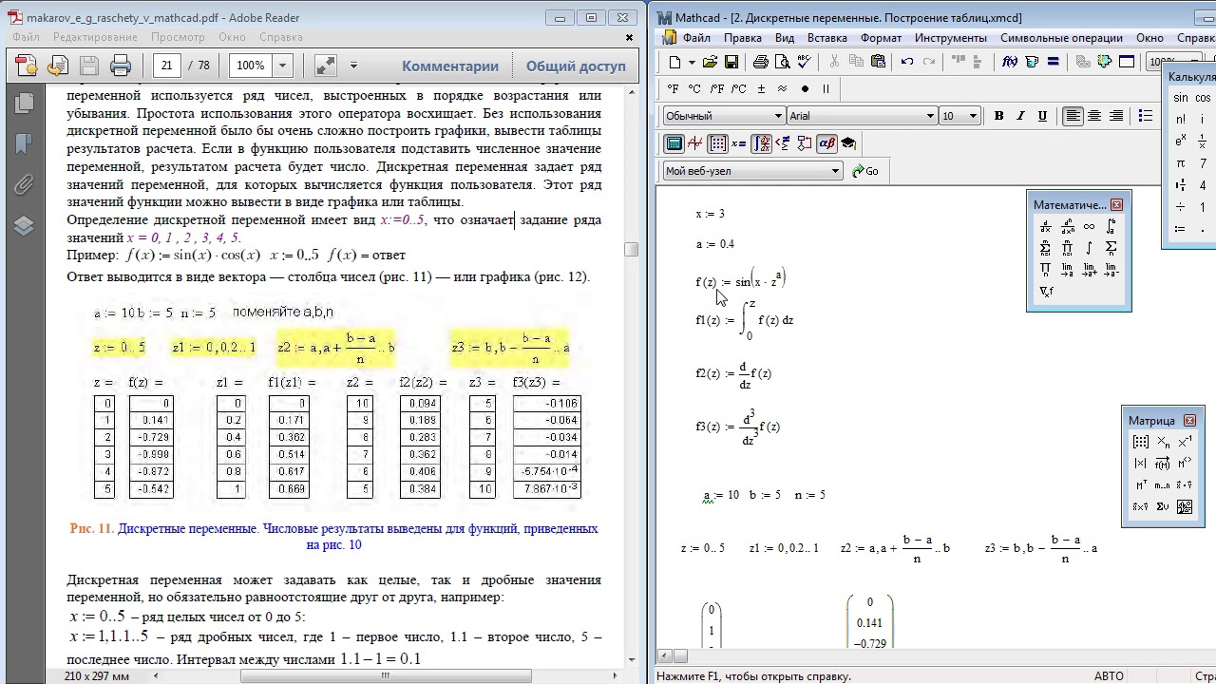Viewport: 1216px width, 684px height.
Task: Open Редактирование menu in Adobe Reader
Action: [x=95, y=37]
